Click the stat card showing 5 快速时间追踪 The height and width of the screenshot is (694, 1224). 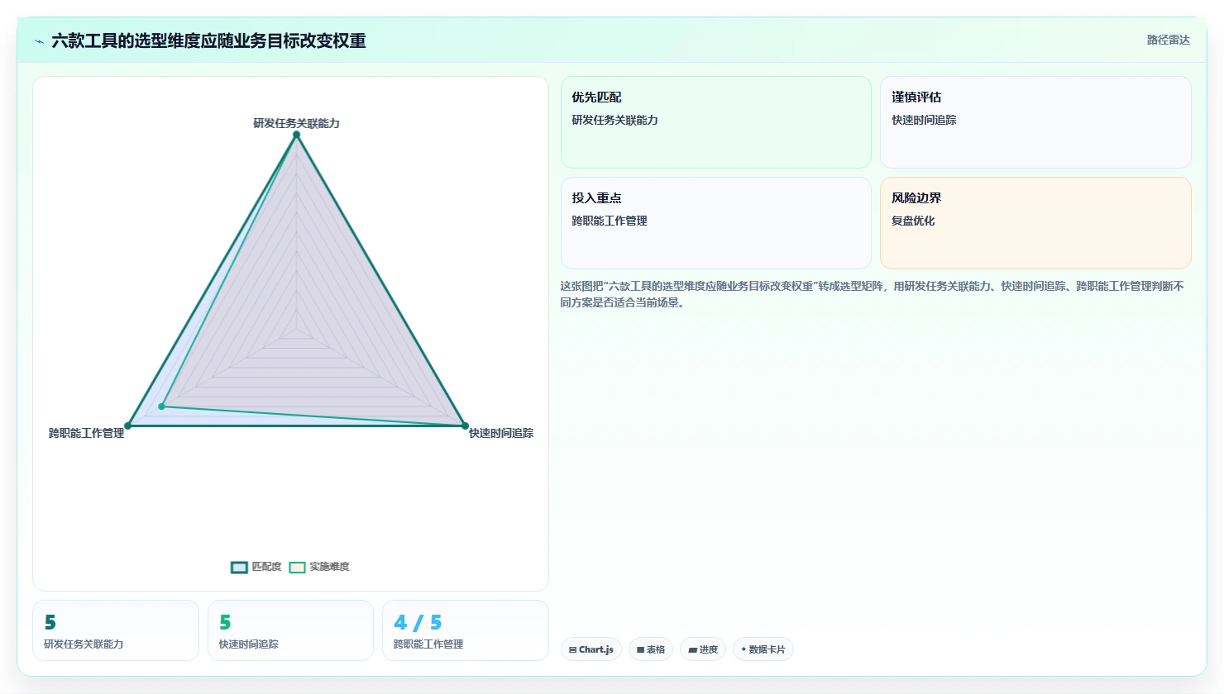click(290, 630)
